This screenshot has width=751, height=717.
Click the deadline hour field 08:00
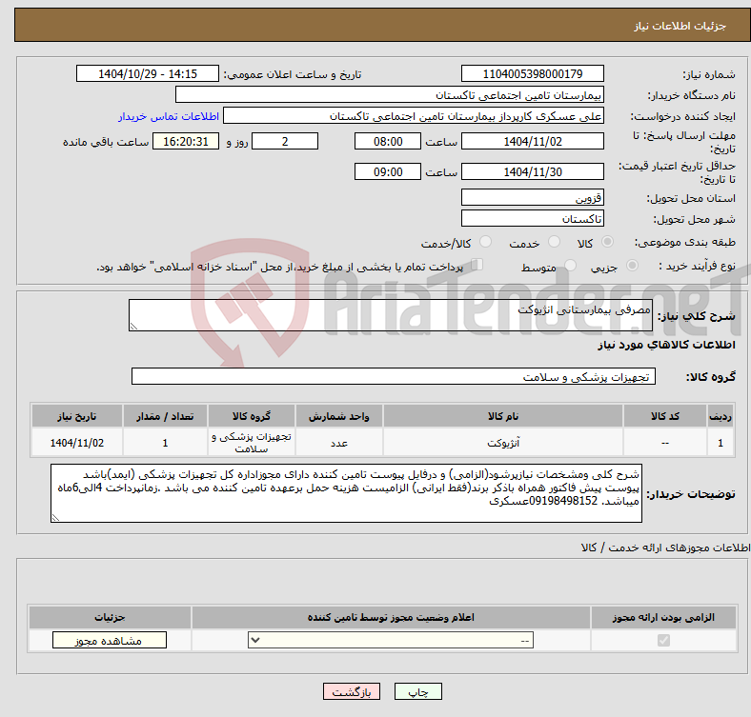point(388,141)
